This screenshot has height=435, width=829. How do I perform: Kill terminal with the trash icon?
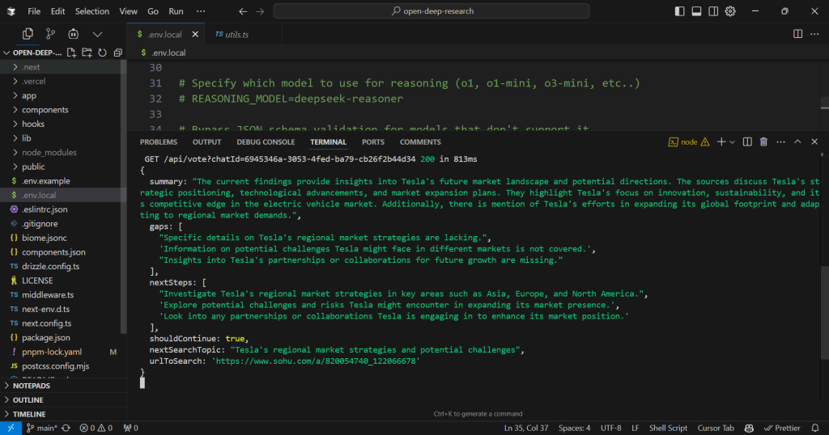click(x=763, y=141)
